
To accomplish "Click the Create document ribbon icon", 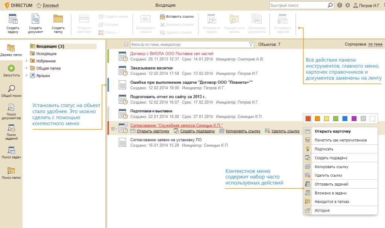I will pos(35,20).
